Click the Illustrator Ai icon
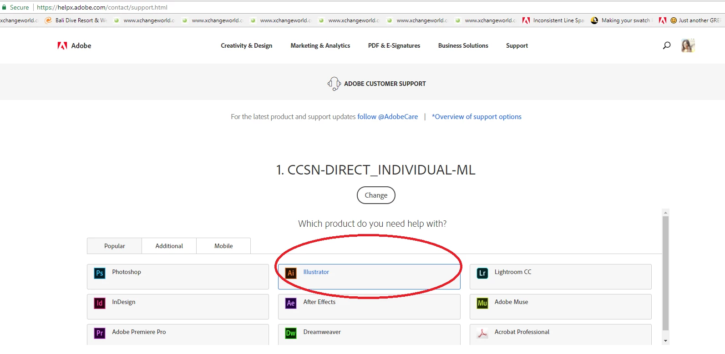The width and height of the screenshot is (725, 354). (291, 273)
